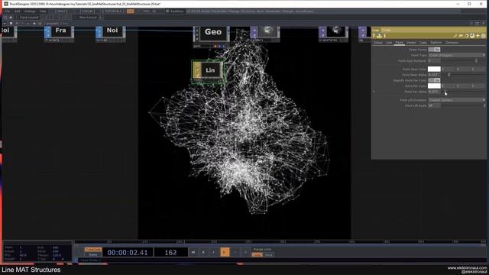This screenshot has height=275, width=489.
Task: Switch to the Line parameter page
Action: pyautogui.click(x=389, y=43)
